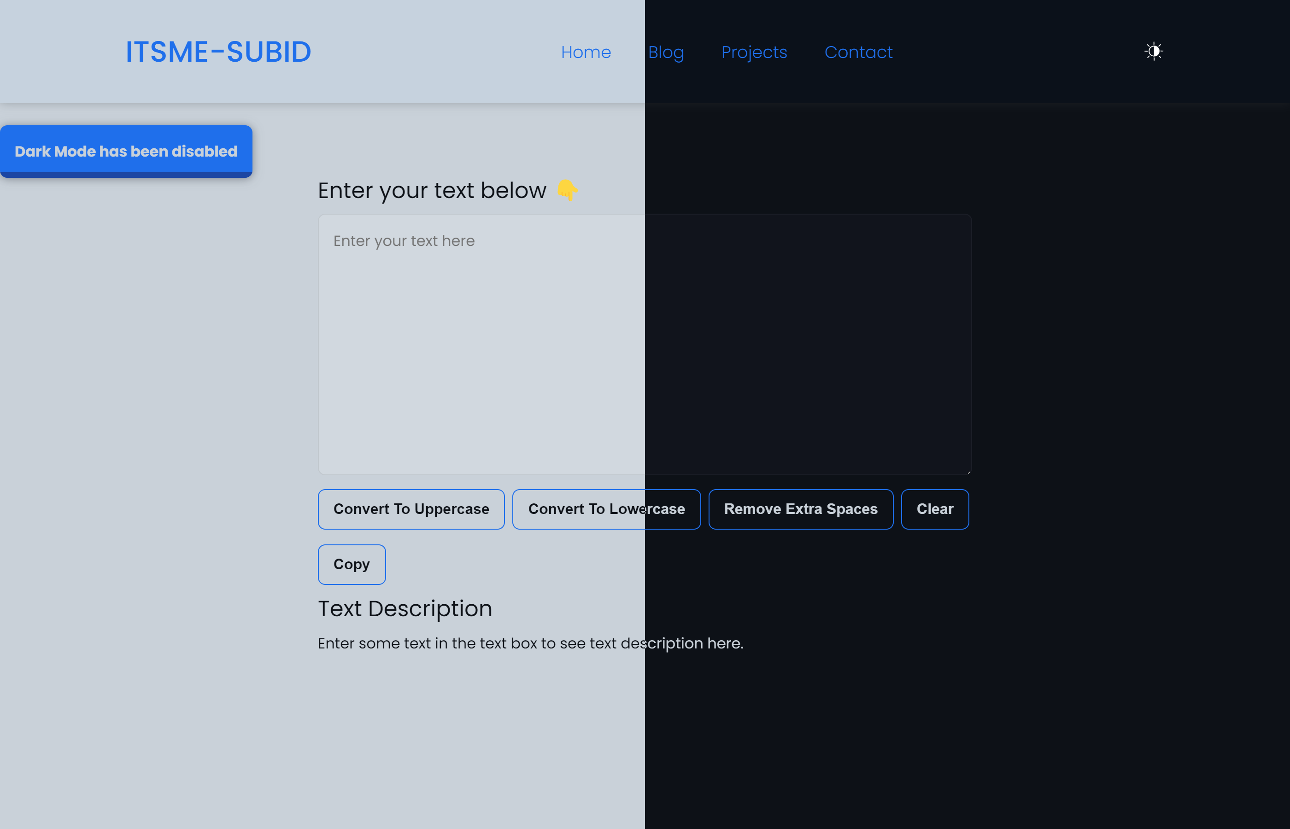Click Remove Extra Spaces button
Viewport: 1290px width, 829px height.
point(801,509)
